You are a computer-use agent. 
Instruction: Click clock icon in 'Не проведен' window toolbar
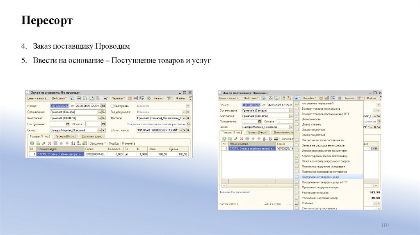(149, 98)
